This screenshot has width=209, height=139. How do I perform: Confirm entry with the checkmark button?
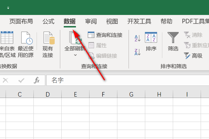coord(21,80)
